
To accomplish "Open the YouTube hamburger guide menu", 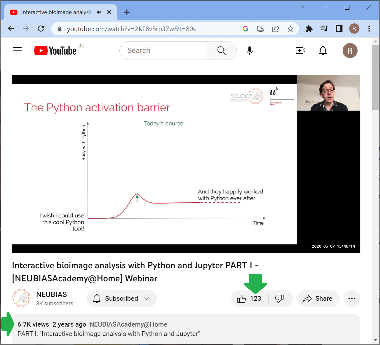I will click(17, 51).
